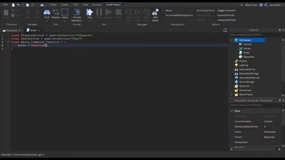The image size is (285, 160).
Task: Click Go to Script Error
Action: pos(205,11)
